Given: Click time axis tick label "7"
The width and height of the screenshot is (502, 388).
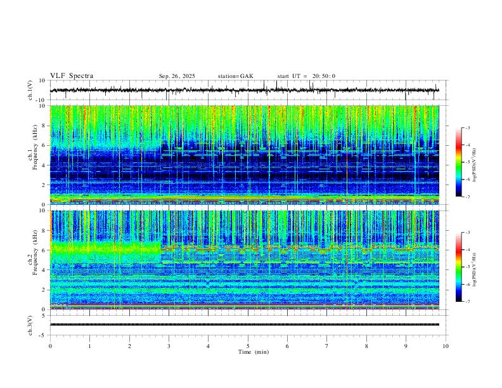Looking at the screenshot, I should [x=327, y=346].
